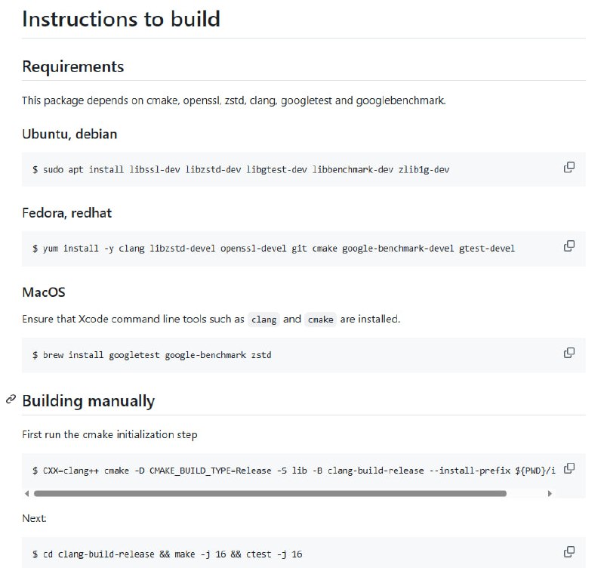Screen dimensions: 604x568
Task: Click the horizontal scrollbar left arrow
Action: (28, 493)
